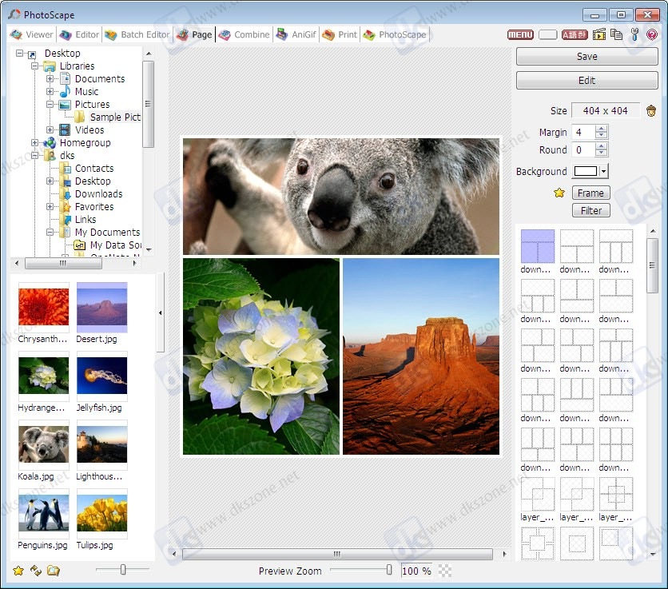The image size is (668, 589).
Task: Collapse the Pictures tree node
Action: click(50, 104)
